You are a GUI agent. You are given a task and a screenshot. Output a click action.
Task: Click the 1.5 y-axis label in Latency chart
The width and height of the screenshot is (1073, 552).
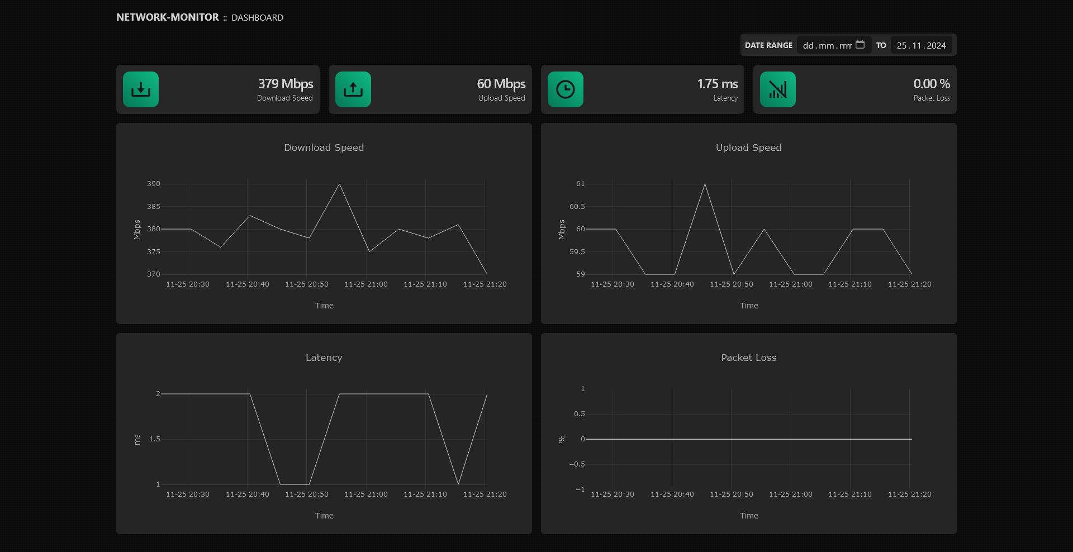(155, 439)
